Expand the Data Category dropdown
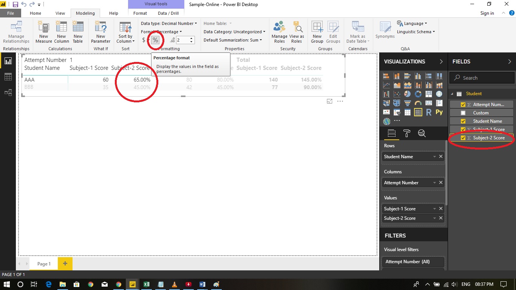516x290 pixels. click(234, 32)
